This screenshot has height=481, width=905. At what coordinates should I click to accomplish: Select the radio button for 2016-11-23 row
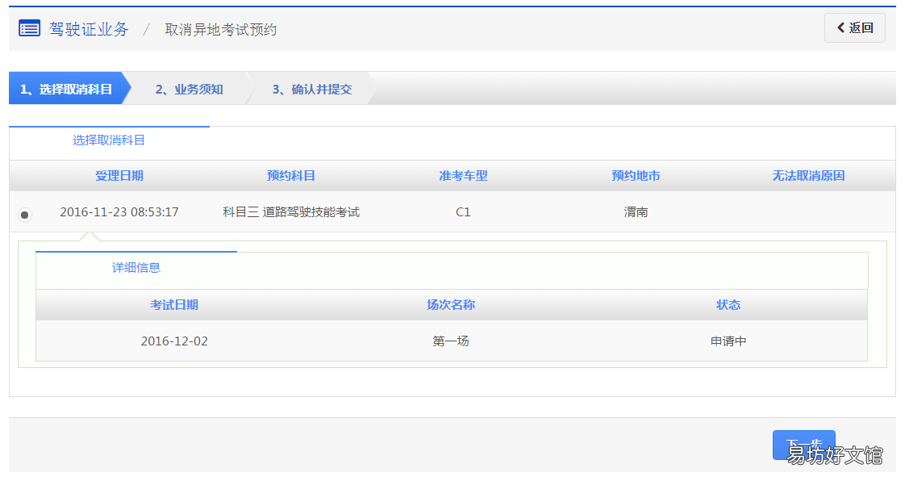(25, 215)
